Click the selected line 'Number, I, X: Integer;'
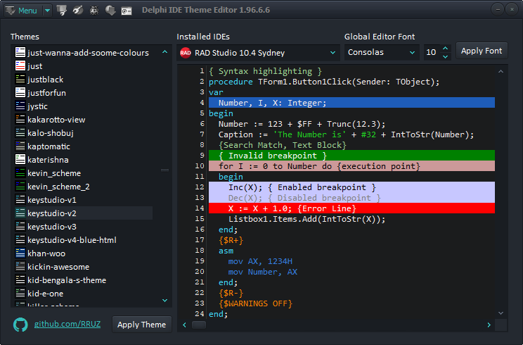Image resolution: width=523 pixels, height=345 pixels. click(x=351, y=103)
